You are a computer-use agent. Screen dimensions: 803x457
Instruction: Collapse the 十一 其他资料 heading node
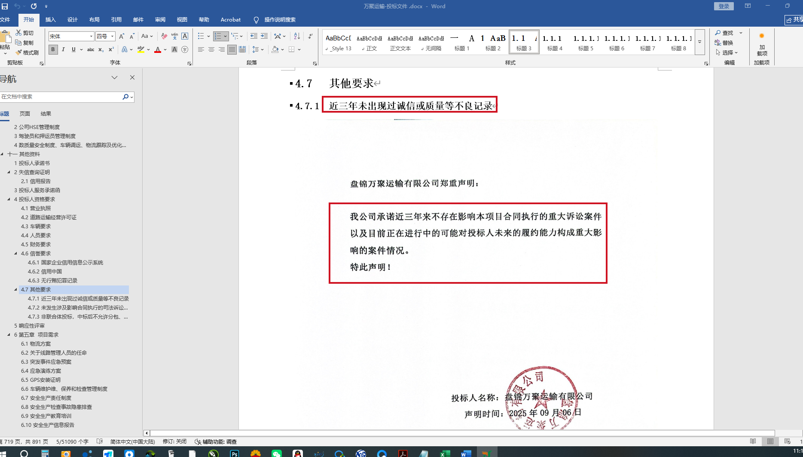2,154
